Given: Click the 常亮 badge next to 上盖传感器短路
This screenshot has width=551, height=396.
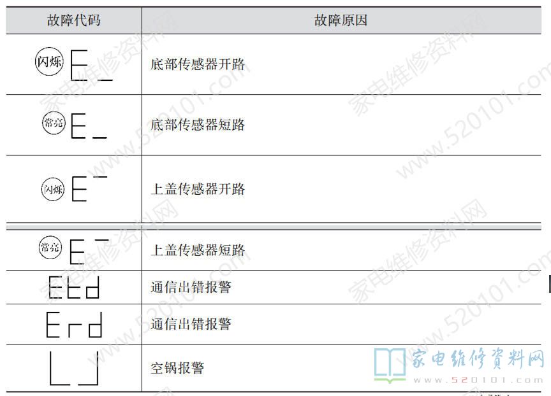Looking at the screenshot, I should coord(50,247).
